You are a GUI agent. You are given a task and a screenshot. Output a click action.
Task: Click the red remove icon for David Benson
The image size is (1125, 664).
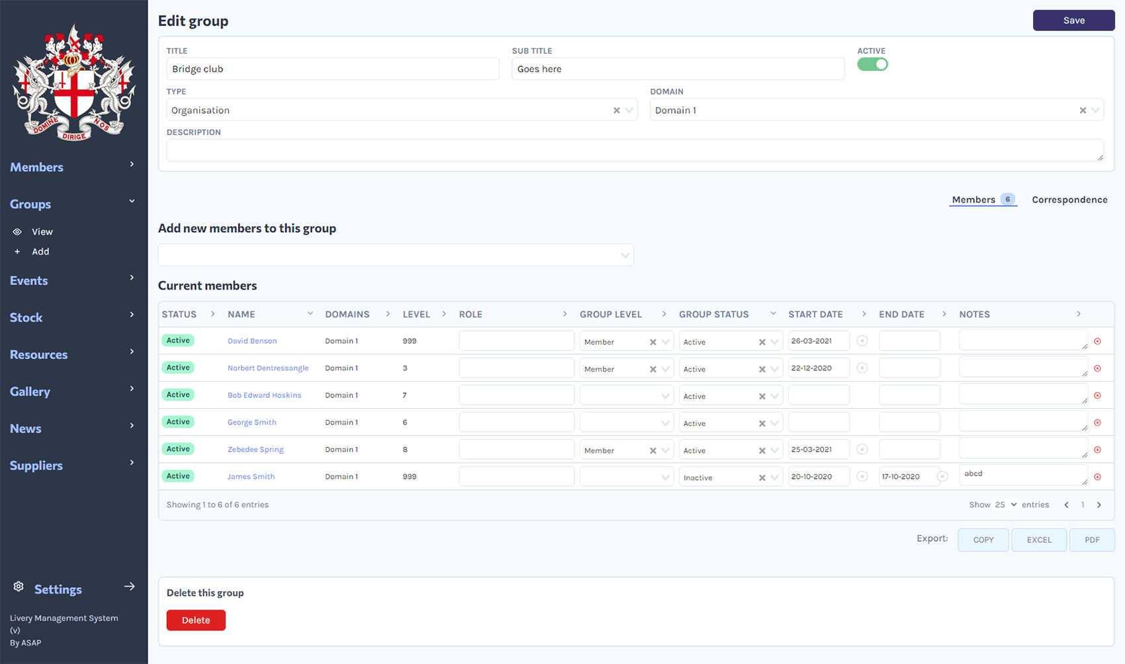tap(1097, 341)
